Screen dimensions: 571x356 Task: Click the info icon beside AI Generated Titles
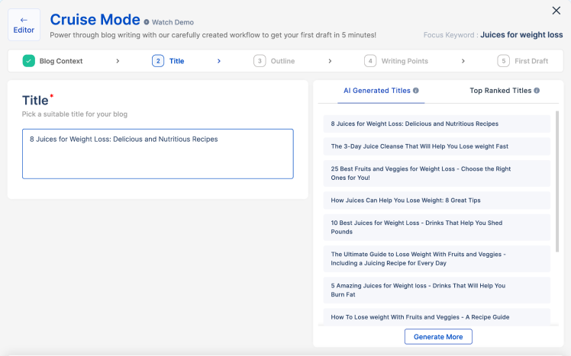coord(416,91)
